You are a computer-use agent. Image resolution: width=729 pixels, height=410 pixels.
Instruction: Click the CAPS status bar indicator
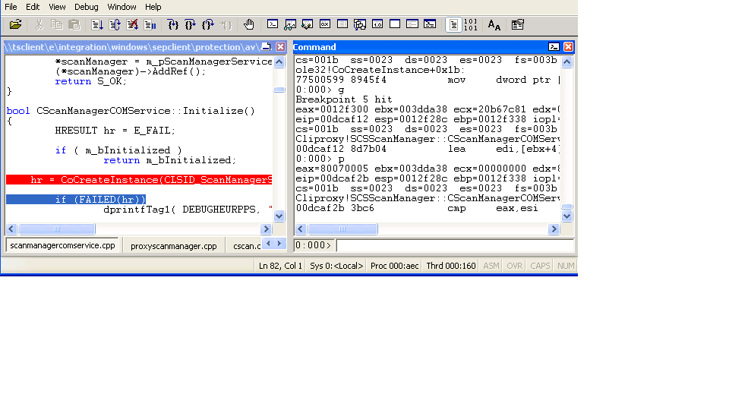(540, 266)
